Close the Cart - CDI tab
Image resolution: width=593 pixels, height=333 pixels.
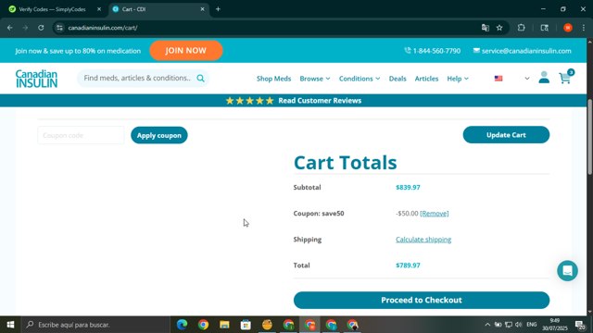pos(202,9)
